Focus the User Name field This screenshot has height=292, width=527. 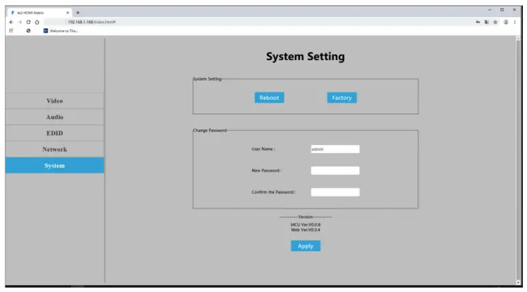[x=335, y=149]
